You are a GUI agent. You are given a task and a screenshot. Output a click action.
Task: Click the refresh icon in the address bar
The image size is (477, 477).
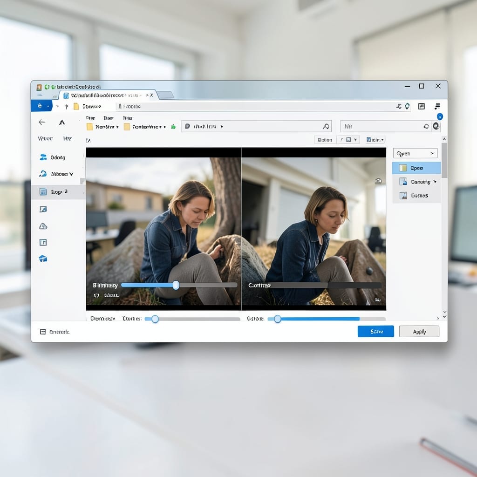pos(399,106)
